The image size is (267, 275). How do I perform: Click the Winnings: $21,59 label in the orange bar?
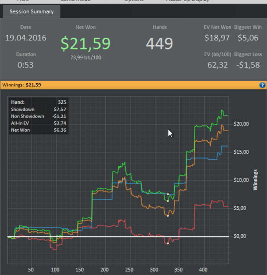pyautogui.click(x=22, y=85)
